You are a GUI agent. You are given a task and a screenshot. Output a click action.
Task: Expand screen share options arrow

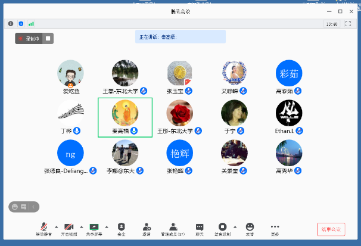click(107, 227)
